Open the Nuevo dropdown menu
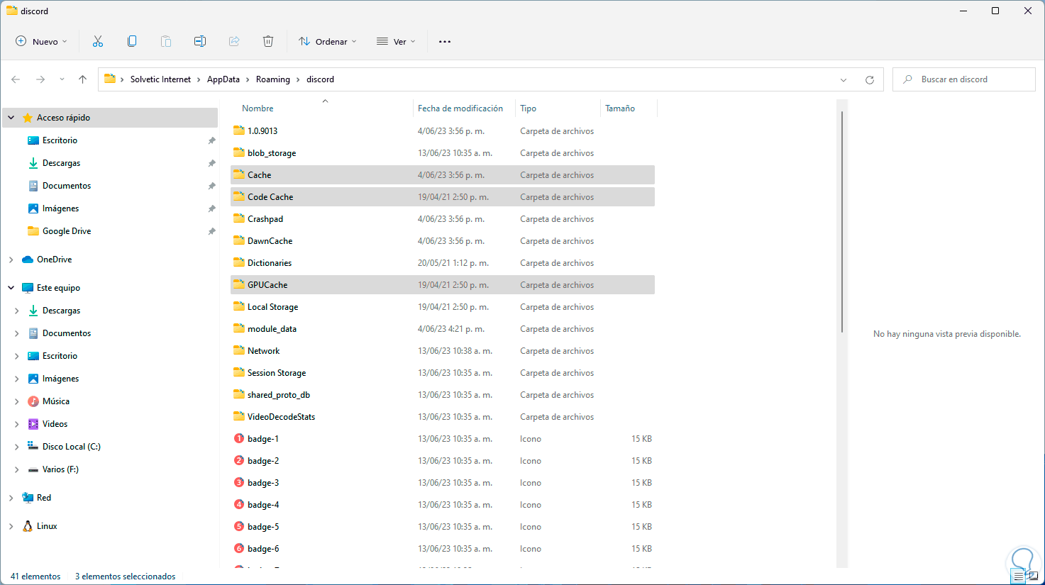Screen dimensions: 1045x585 (42, 42)
